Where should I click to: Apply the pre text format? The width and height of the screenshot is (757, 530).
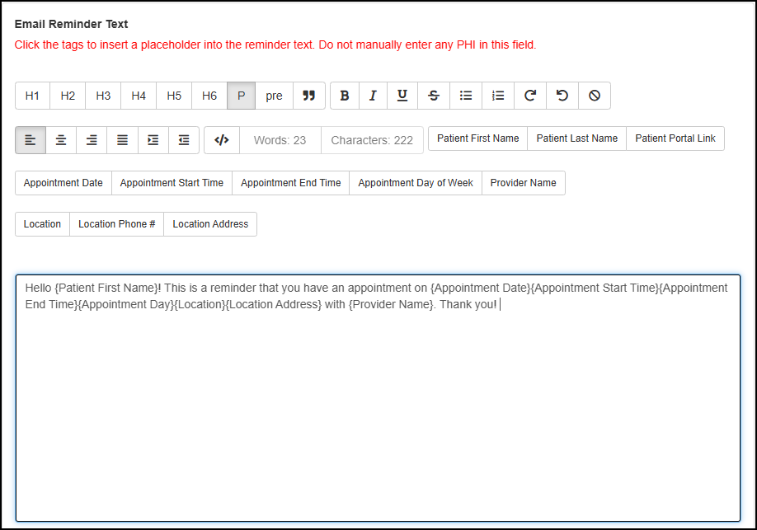pyautogui.click(x=273, y=95)
